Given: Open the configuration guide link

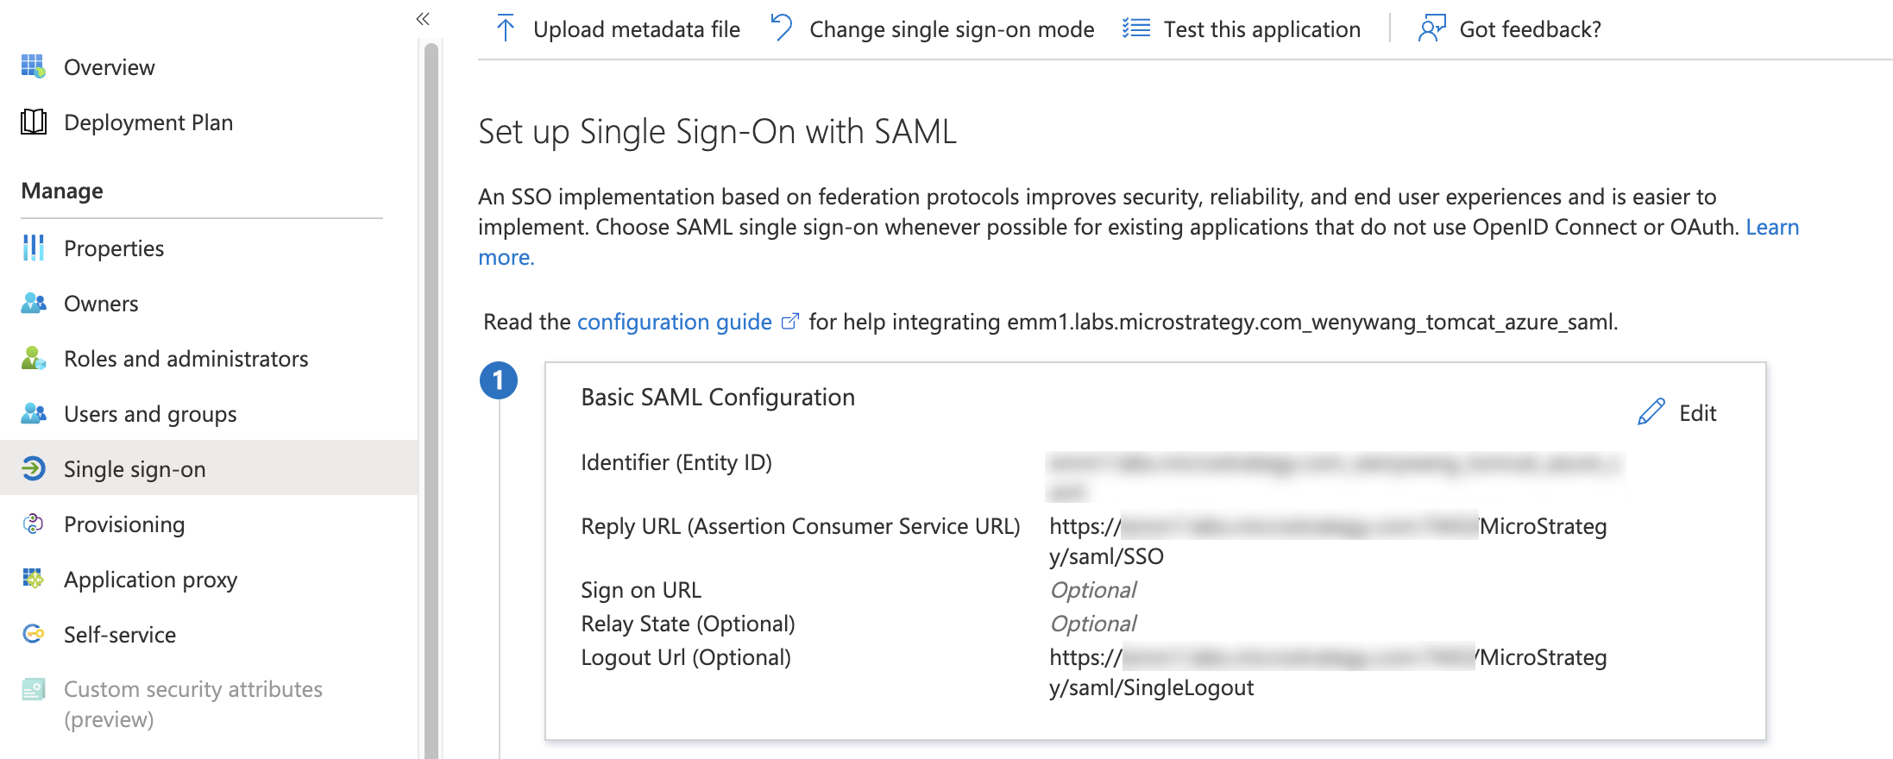Looking at the screenshot, I should pyautogui.click(x=674, y=322).
